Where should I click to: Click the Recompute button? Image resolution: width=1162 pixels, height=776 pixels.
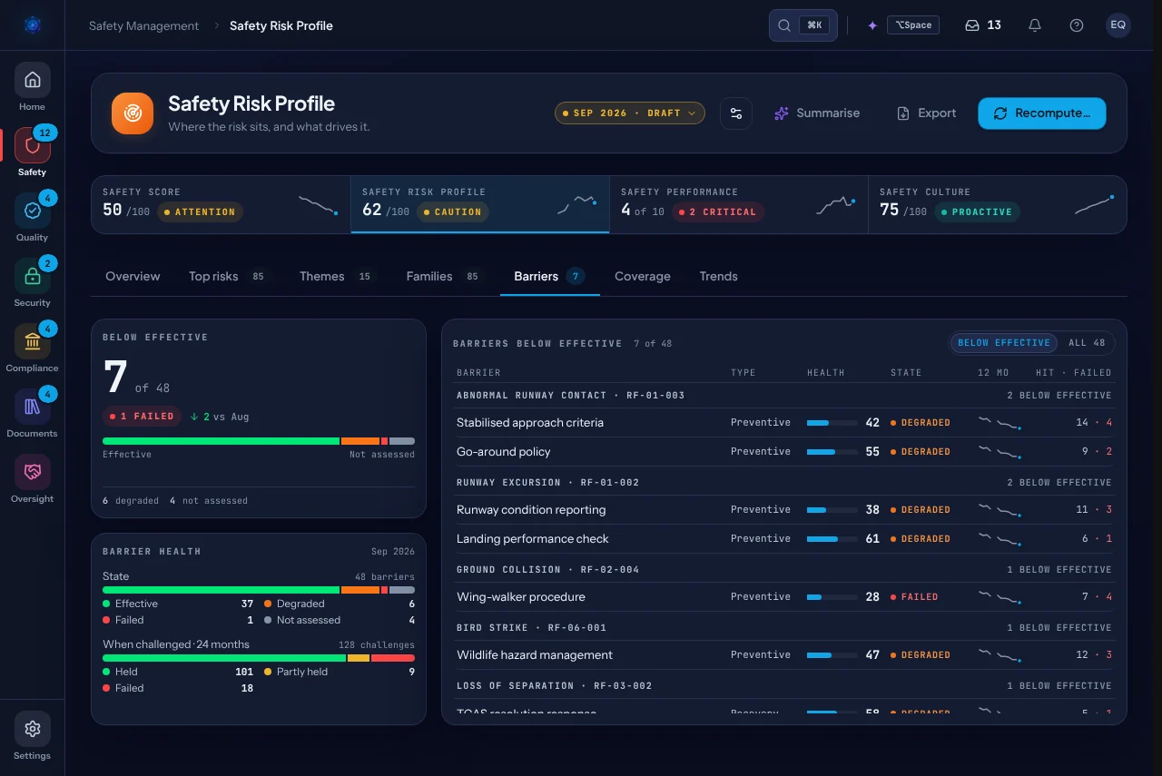1042,113
